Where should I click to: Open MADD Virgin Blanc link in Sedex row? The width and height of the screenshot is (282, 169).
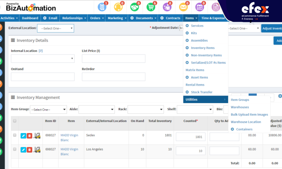point(69,137)
